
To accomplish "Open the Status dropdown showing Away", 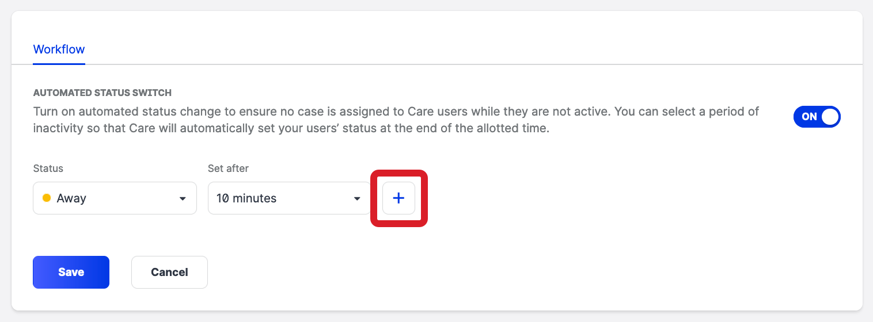I will 115,198.
